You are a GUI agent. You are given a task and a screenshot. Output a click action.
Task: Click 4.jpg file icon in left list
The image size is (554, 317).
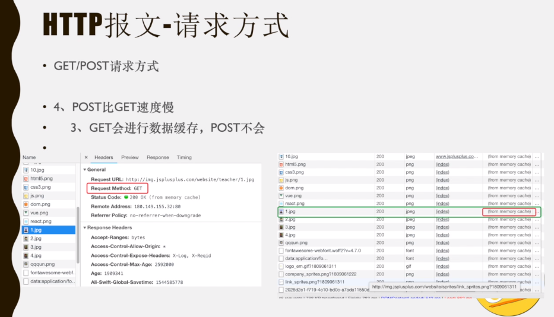pyautogui.click(x=26, y=255)
